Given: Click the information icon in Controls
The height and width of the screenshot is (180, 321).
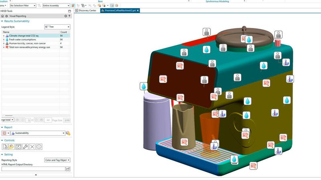Looking at the screenshot, I should pyautogui.click(x=39, y=147).
